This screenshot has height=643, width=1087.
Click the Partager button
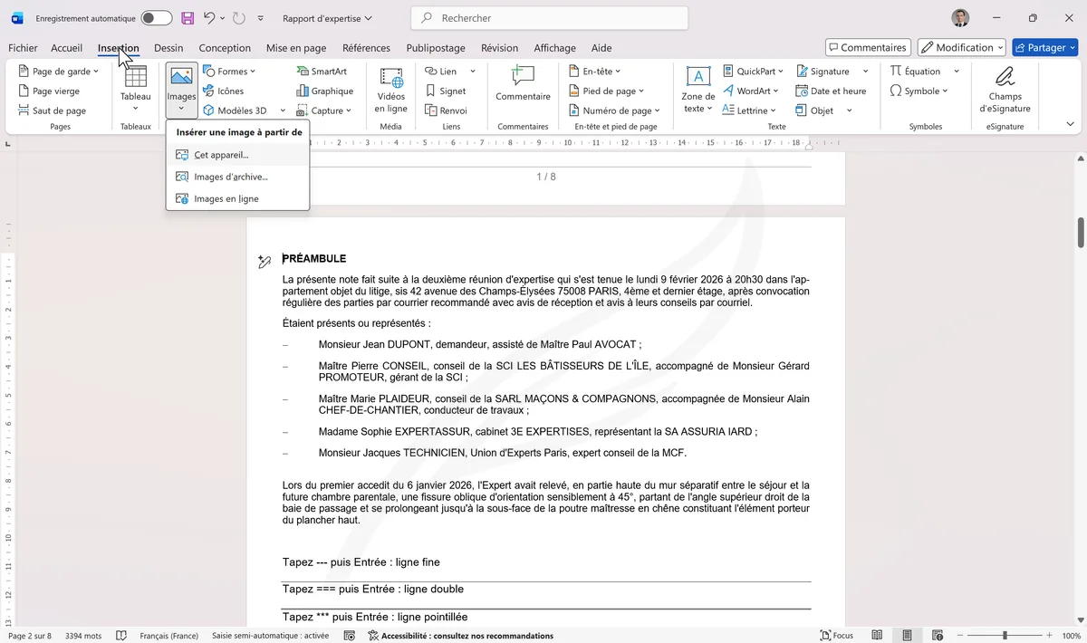(x=1044, y=46)
